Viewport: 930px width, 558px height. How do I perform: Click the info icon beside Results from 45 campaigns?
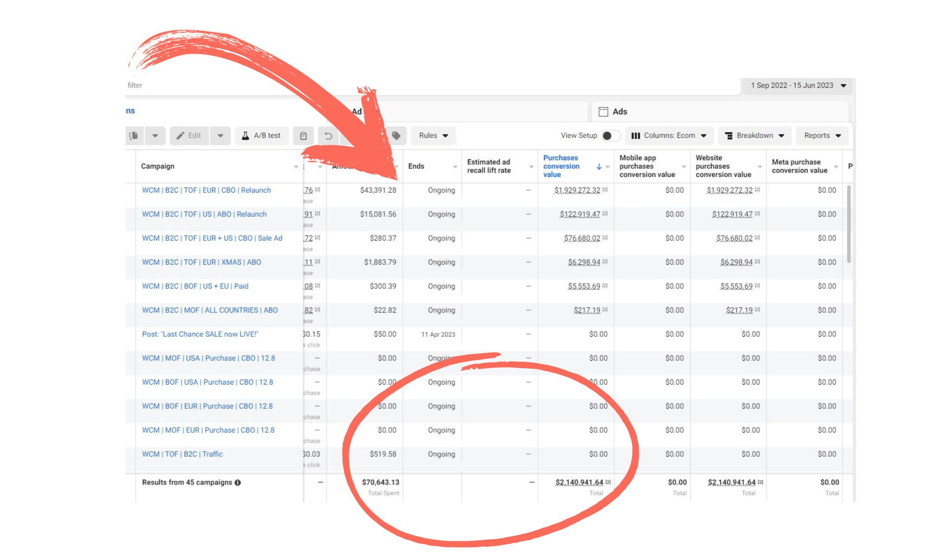point(238,483)
